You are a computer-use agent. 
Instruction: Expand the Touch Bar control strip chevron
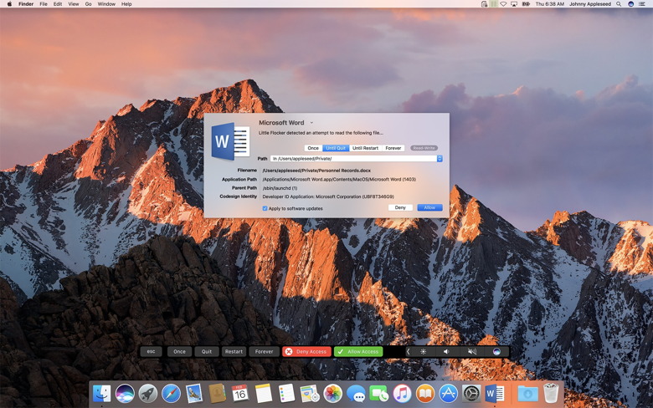coord(408,352)
